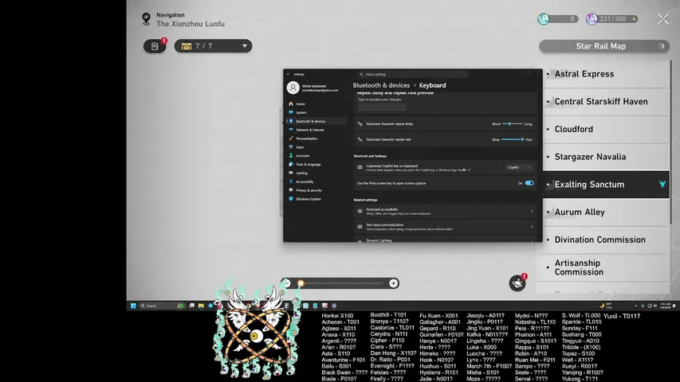Go back in Settings window

point(289,74)
